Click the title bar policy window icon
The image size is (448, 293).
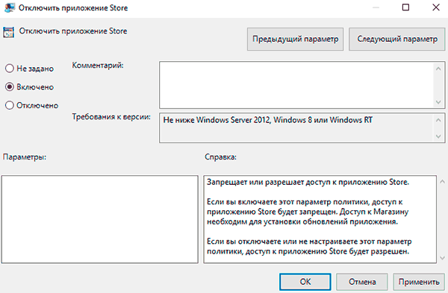tap(10, 7)
